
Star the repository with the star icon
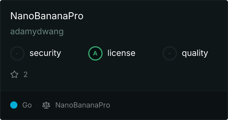tap(14, 74)
